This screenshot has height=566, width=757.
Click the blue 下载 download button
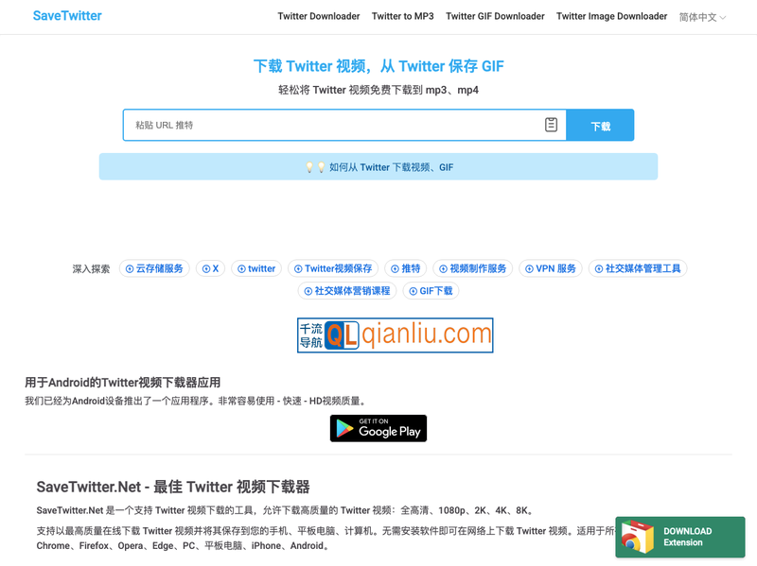coord(600,124)
